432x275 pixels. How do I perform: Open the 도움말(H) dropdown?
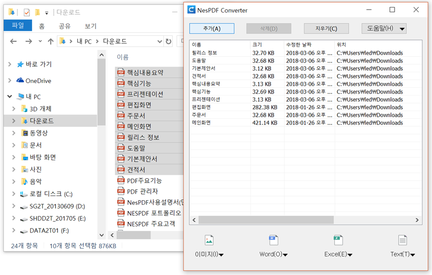pyautogui.click(x=384, y=28)
